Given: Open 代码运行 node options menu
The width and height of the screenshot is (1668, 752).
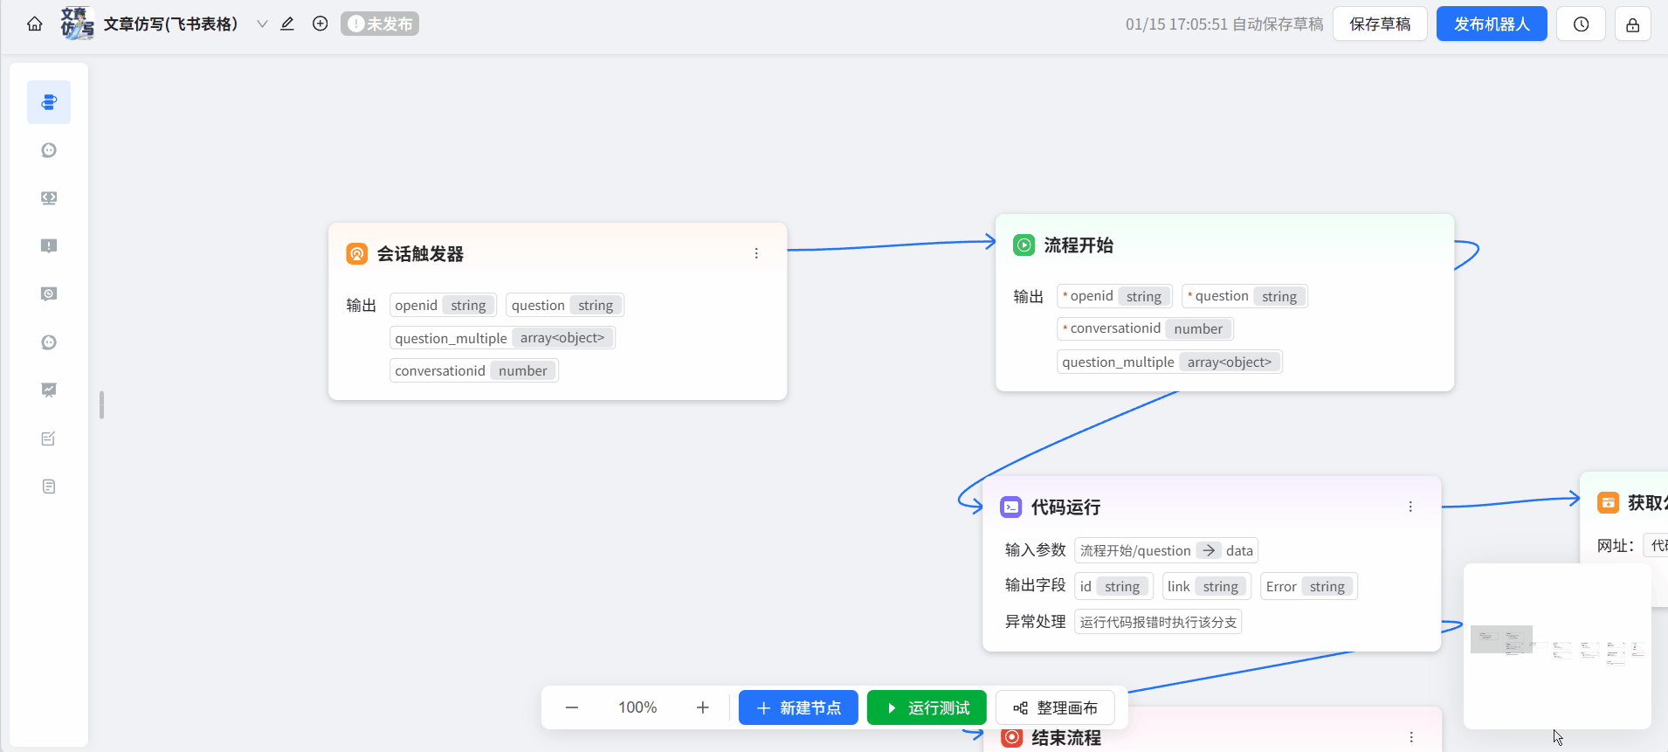Looking at the screenshot, I should click(x=1410, y=507).
